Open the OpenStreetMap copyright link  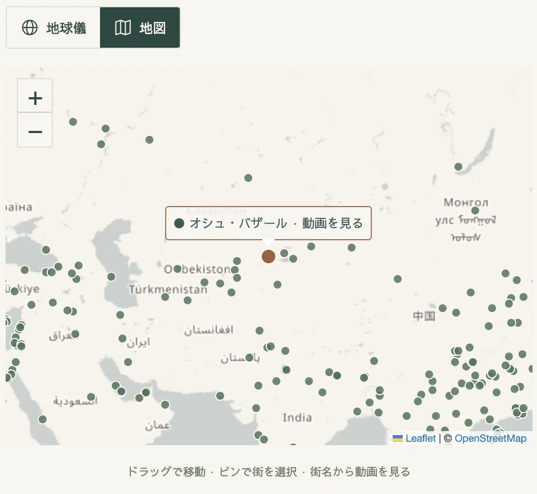tap(490, 438)
